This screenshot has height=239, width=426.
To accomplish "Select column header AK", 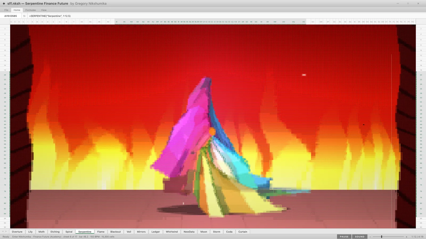I will 124,22.
